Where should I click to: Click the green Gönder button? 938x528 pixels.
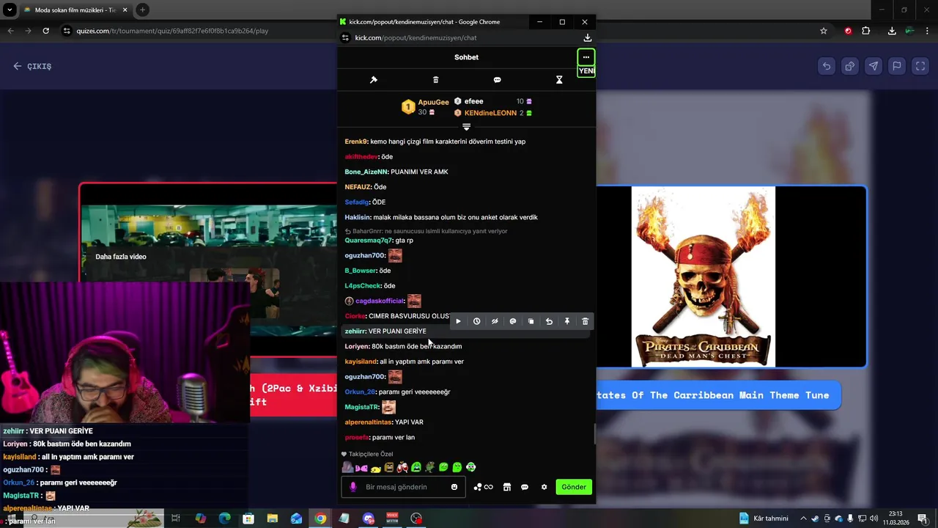tap(574, 487)
